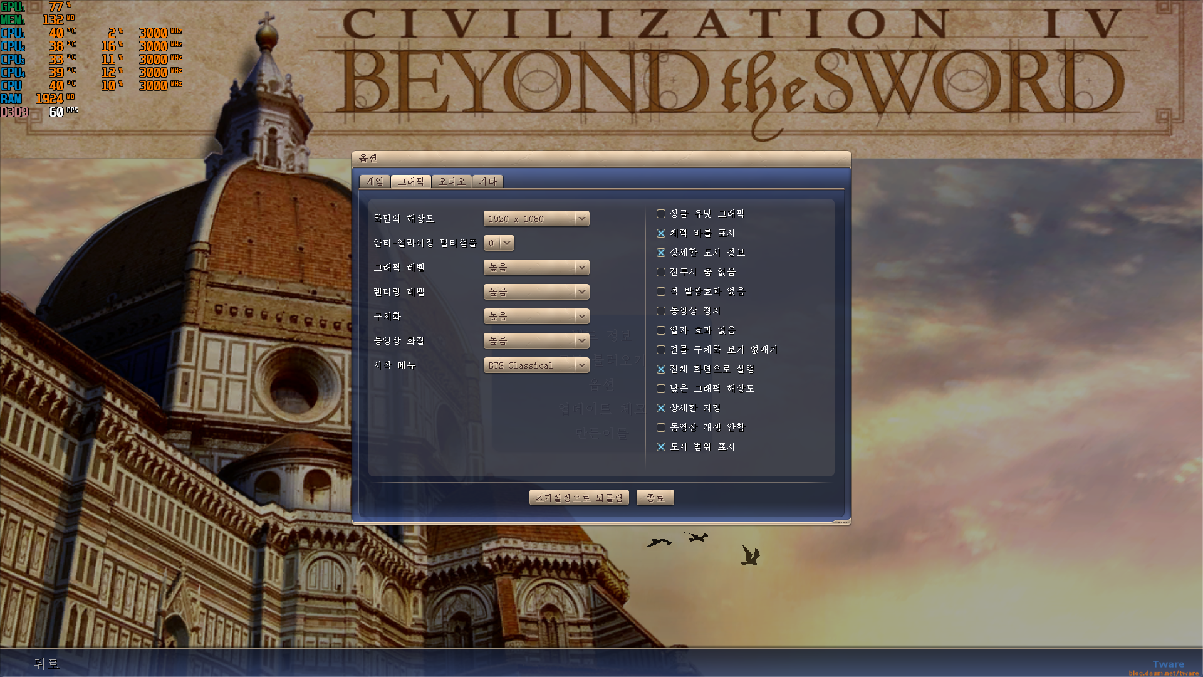
Task: Uncheck 체력 바를 표시 option
Action: [x=661, y=233]
